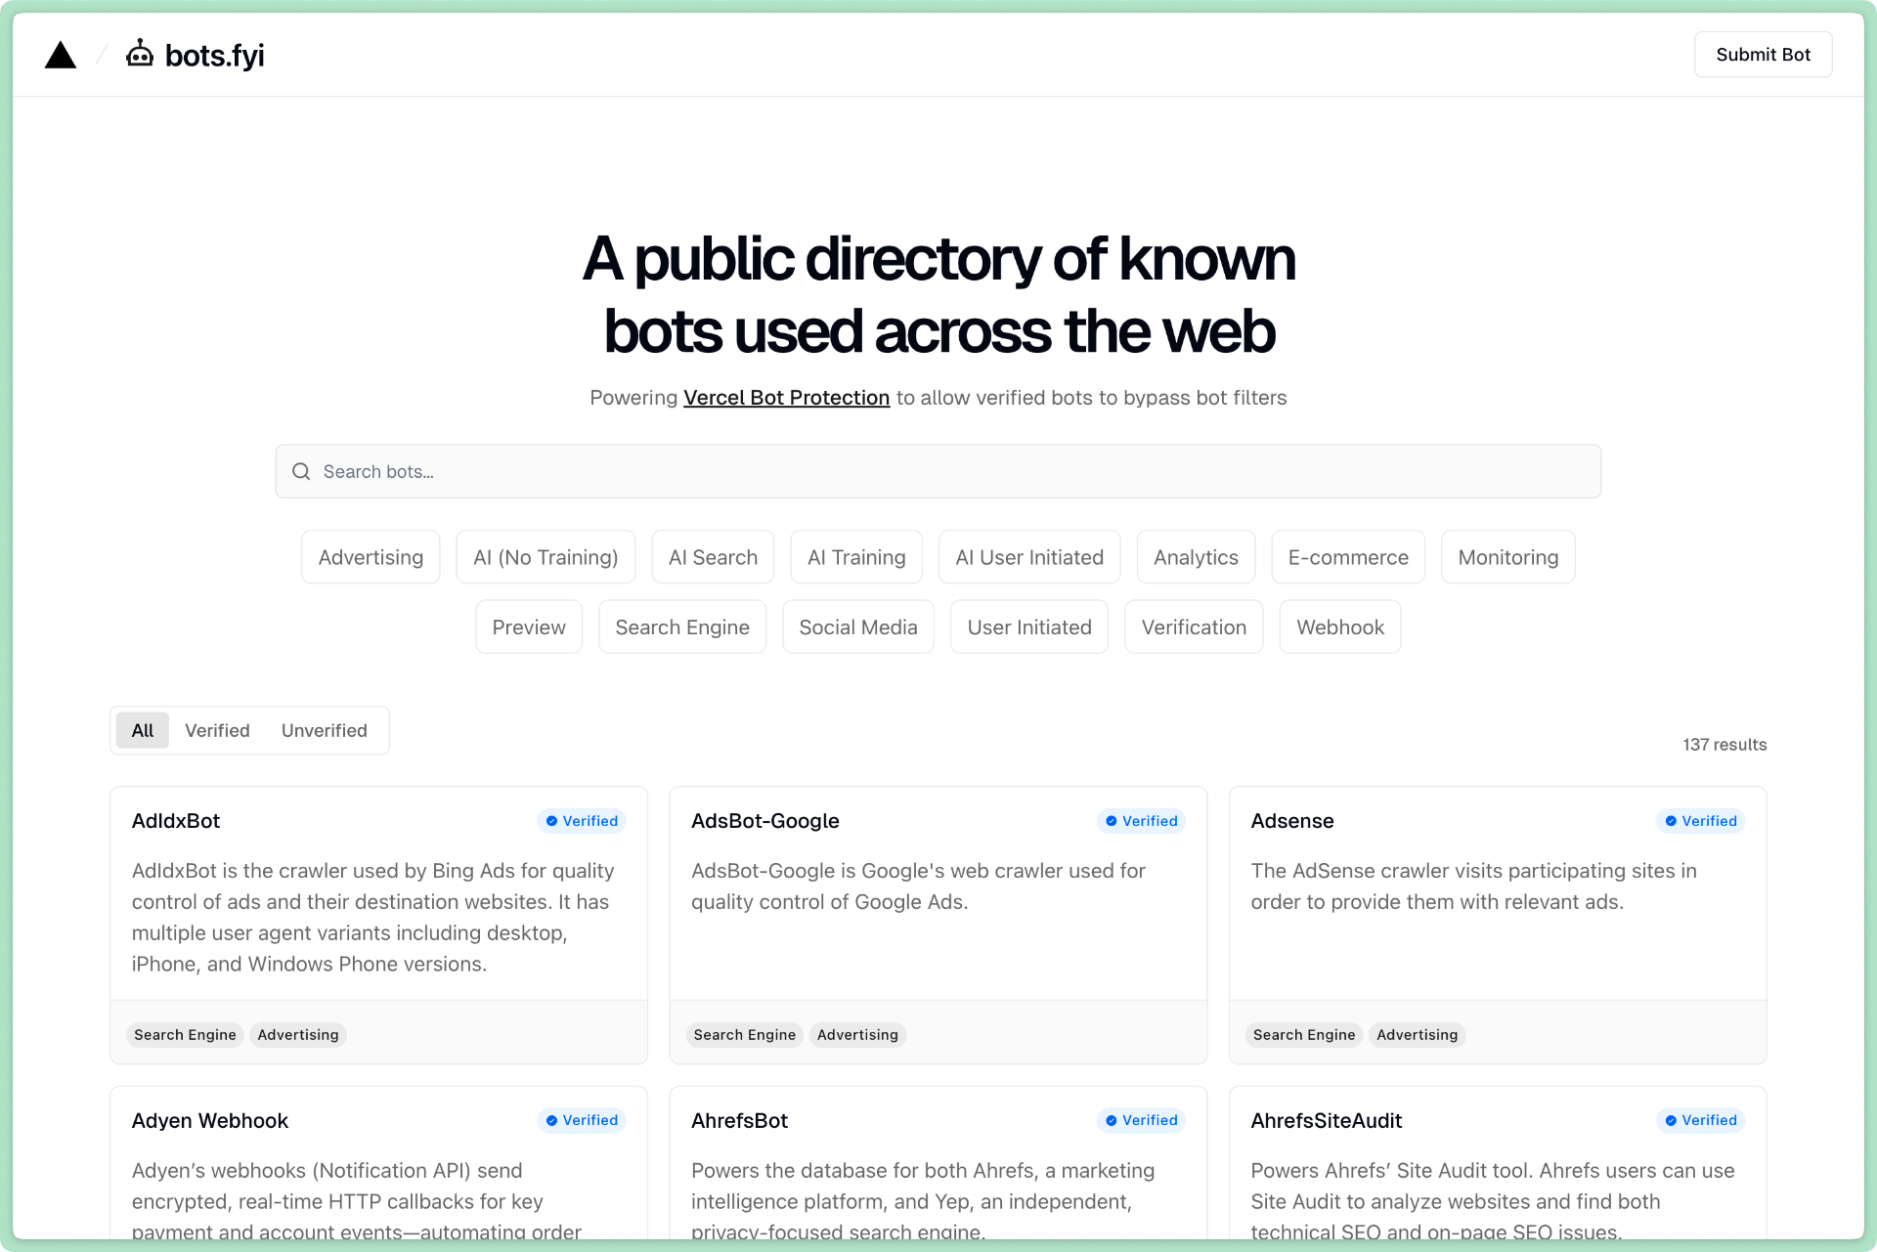Toggle the E-commerce category filter
The height and width of the screenshot is (1252, 1877).
click(x=1348, y=557)
